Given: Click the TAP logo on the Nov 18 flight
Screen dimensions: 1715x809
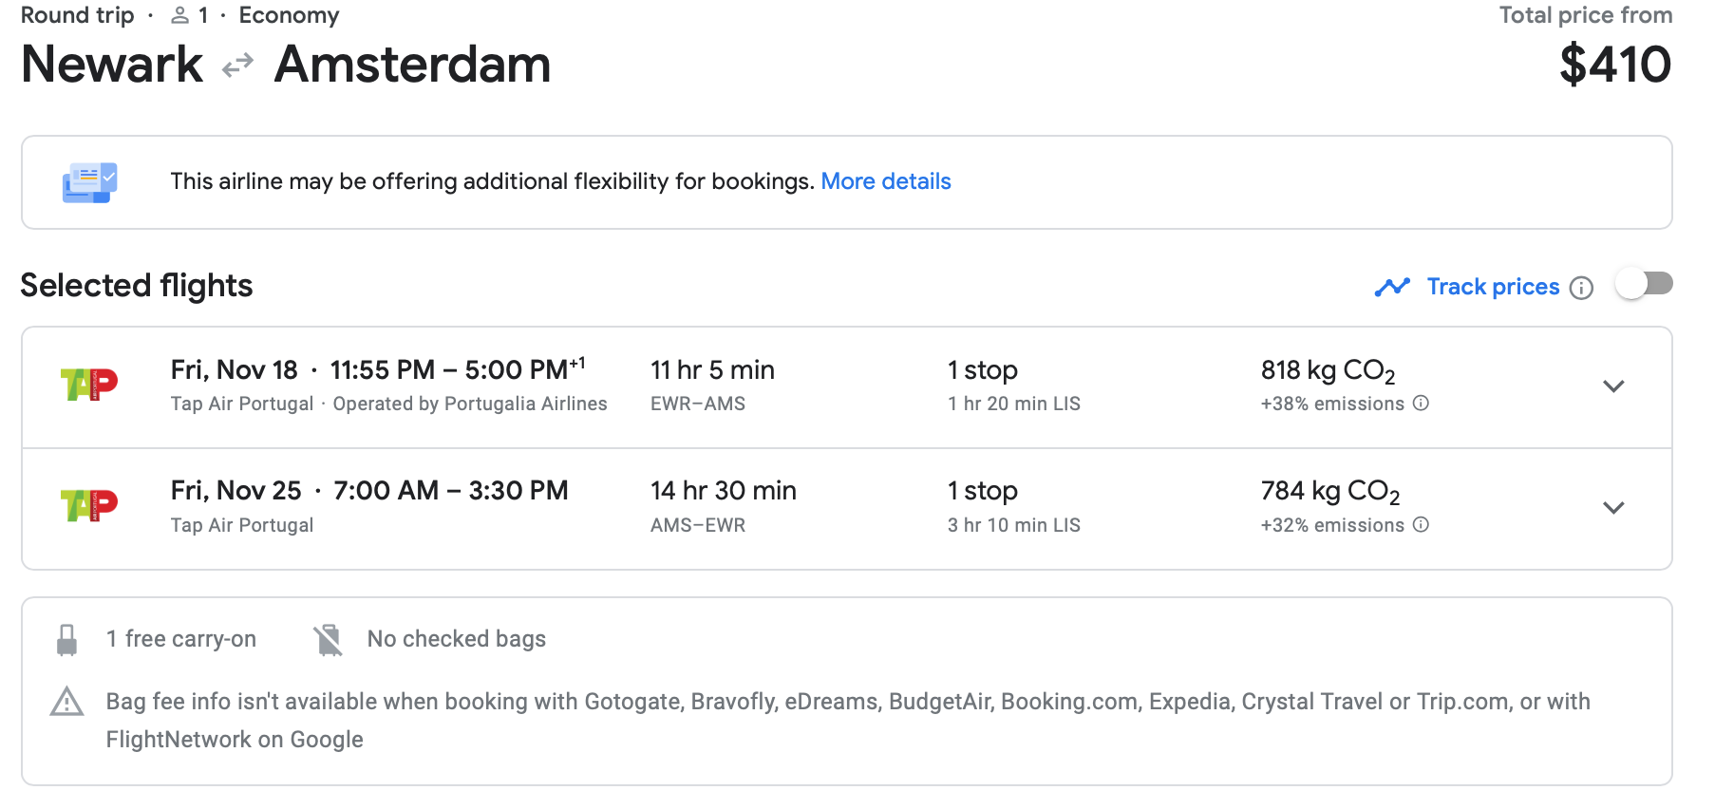Looking at the screenshot, I should coord(89,385).
